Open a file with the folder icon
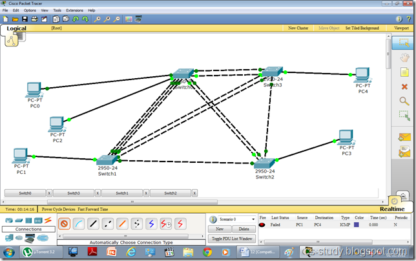The image size is (416, 261). point(15,19)
